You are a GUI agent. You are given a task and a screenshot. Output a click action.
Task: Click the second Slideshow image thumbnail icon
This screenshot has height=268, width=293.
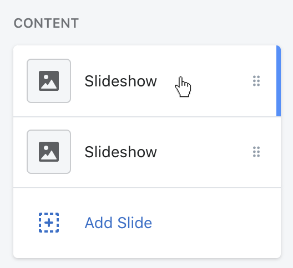tap(49, 152)
